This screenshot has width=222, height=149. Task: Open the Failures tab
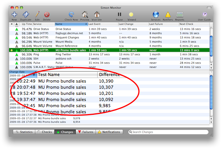[86, 132]
